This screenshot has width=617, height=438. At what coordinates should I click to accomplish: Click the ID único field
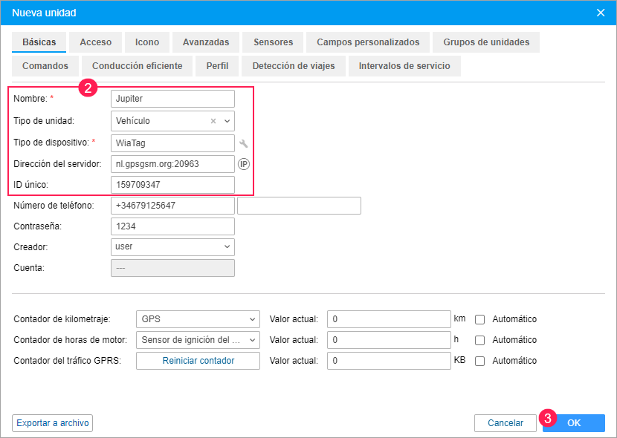(172, 185)
